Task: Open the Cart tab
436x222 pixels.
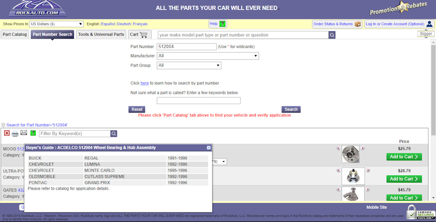Action: [x=139, y=34]
